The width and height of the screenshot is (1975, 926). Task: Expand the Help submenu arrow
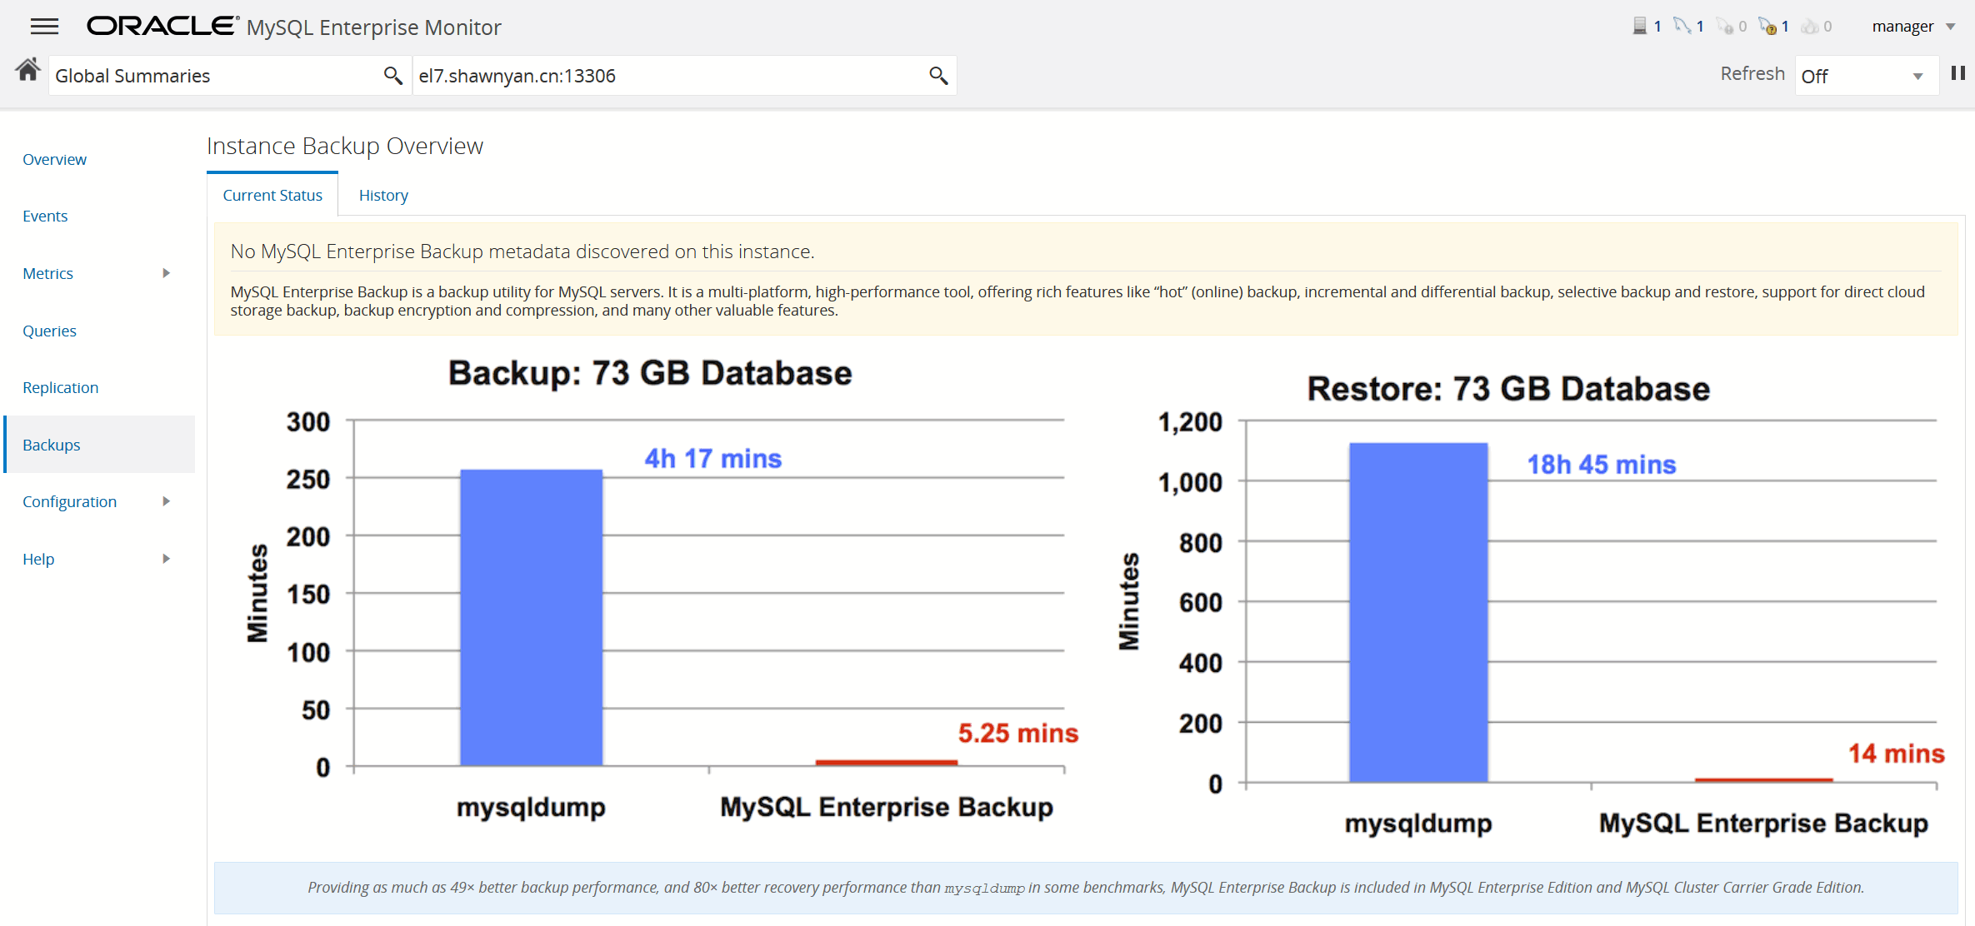tap(166, 559)
